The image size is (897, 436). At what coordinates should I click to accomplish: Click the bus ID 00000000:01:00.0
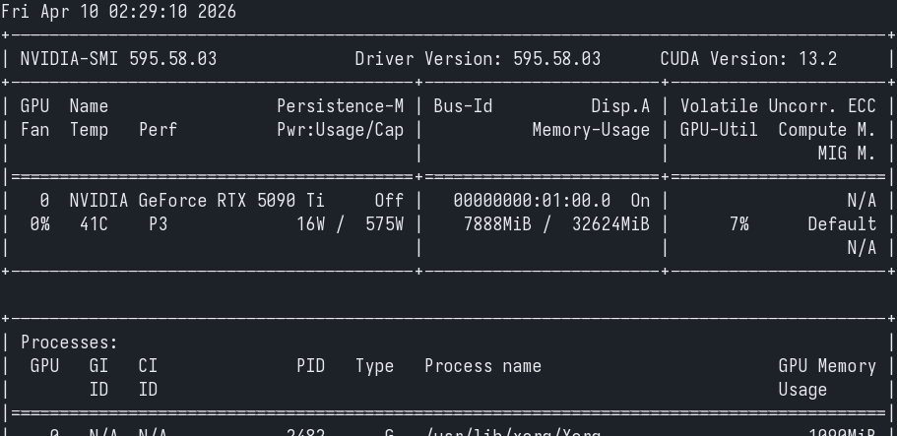pyautogui.click(x=532, y=200)
